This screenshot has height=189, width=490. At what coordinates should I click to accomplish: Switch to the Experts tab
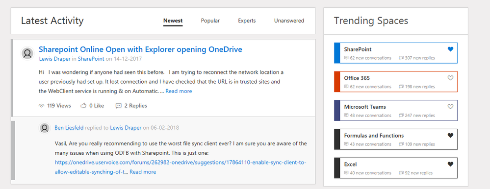coord(247,21)
